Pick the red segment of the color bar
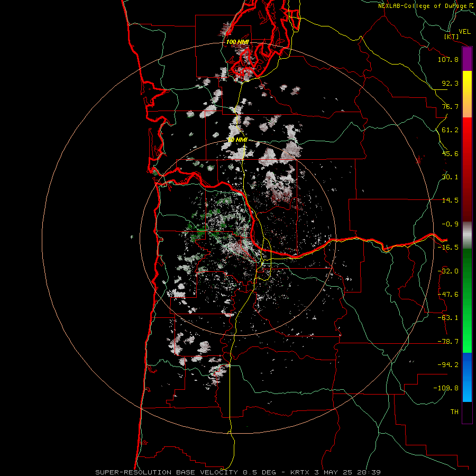 [x=467, y=169]
